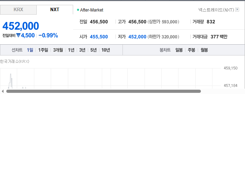Click the 상한가 593,000 text

(163, 22)
